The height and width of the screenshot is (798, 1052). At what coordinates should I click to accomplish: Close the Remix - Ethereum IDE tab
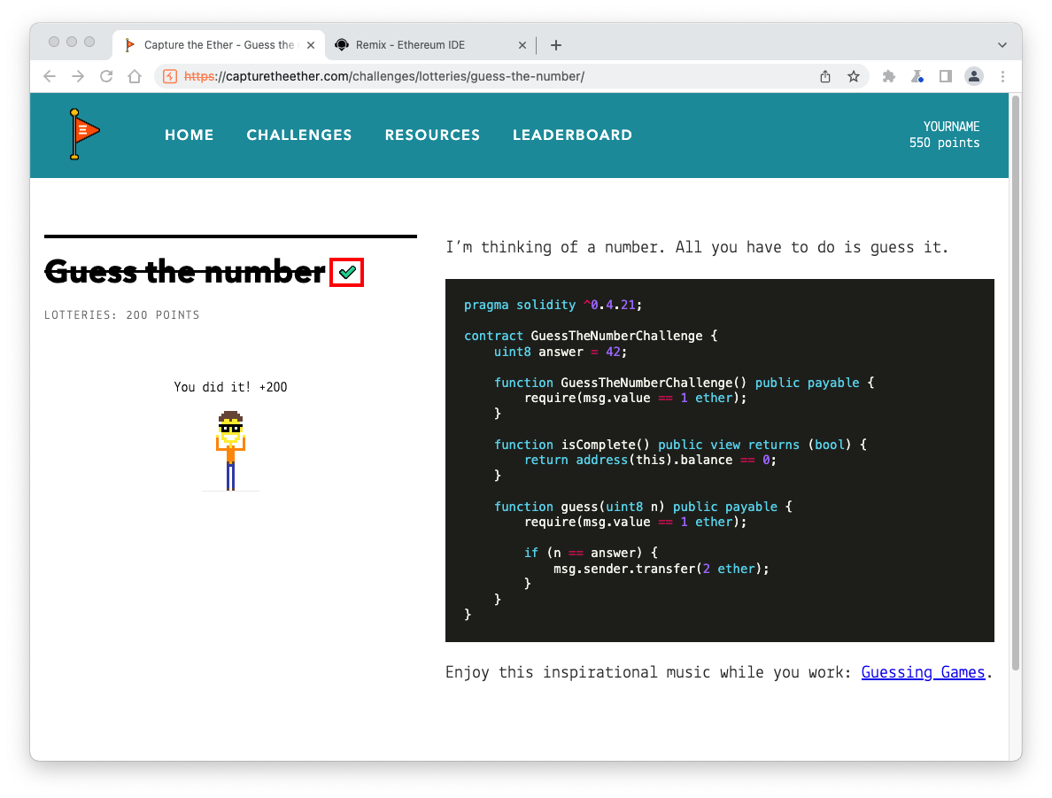coord(522,45)
